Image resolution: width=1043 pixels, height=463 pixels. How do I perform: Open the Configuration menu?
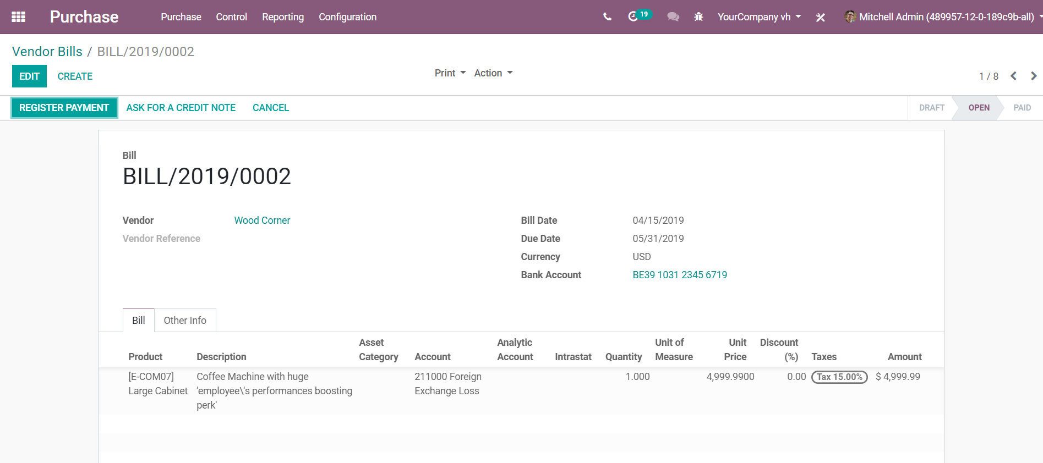(x=347, y=17)
